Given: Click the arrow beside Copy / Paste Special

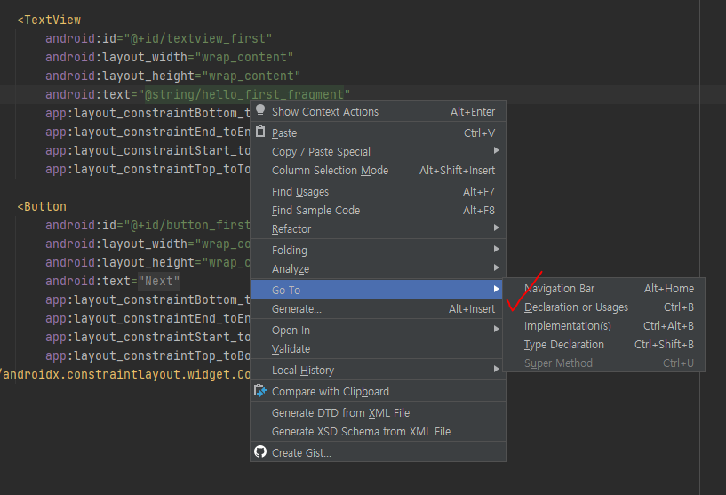Looking at the screenshot, I should point(496,150).
